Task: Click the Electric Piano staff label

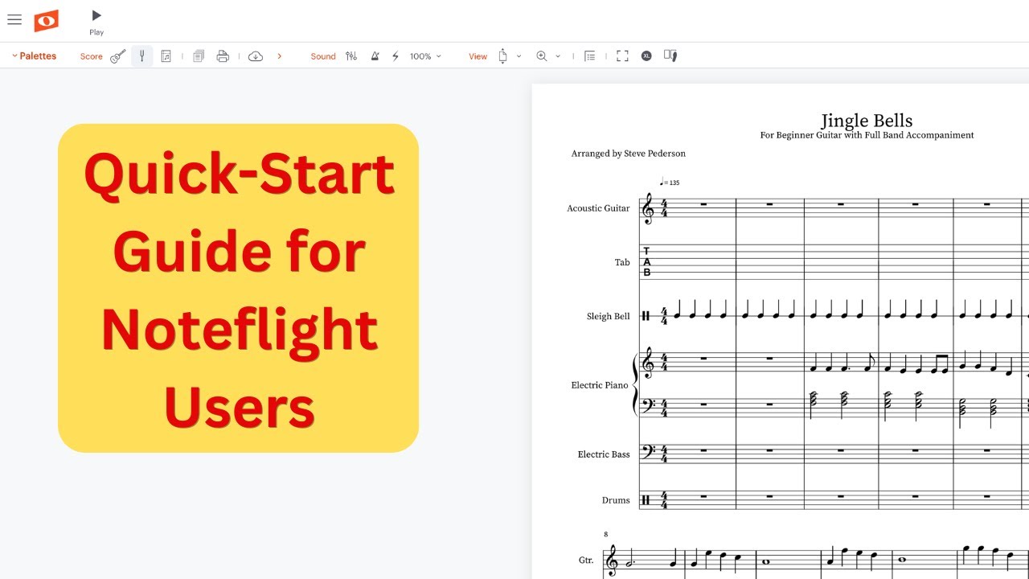Action: (600, 385)
